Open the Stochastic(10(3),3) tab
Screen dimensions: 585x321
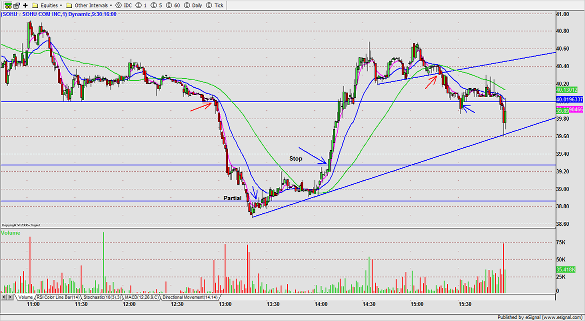(102, 297)
